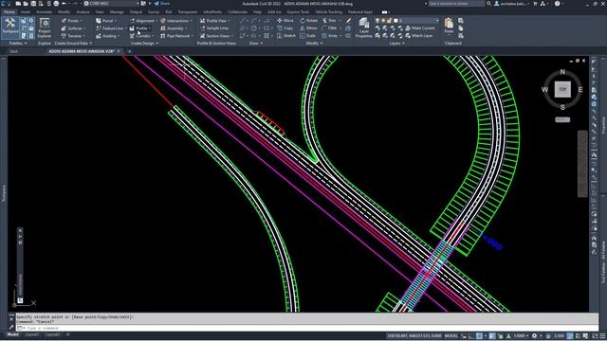Switch to the Layout1 tab
The image size is (607, 341).
click(32, 334)
